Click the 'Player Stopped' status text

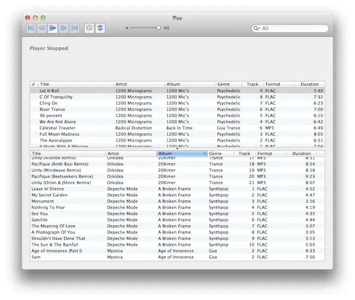pyautogui.click(x=49, y=48)
